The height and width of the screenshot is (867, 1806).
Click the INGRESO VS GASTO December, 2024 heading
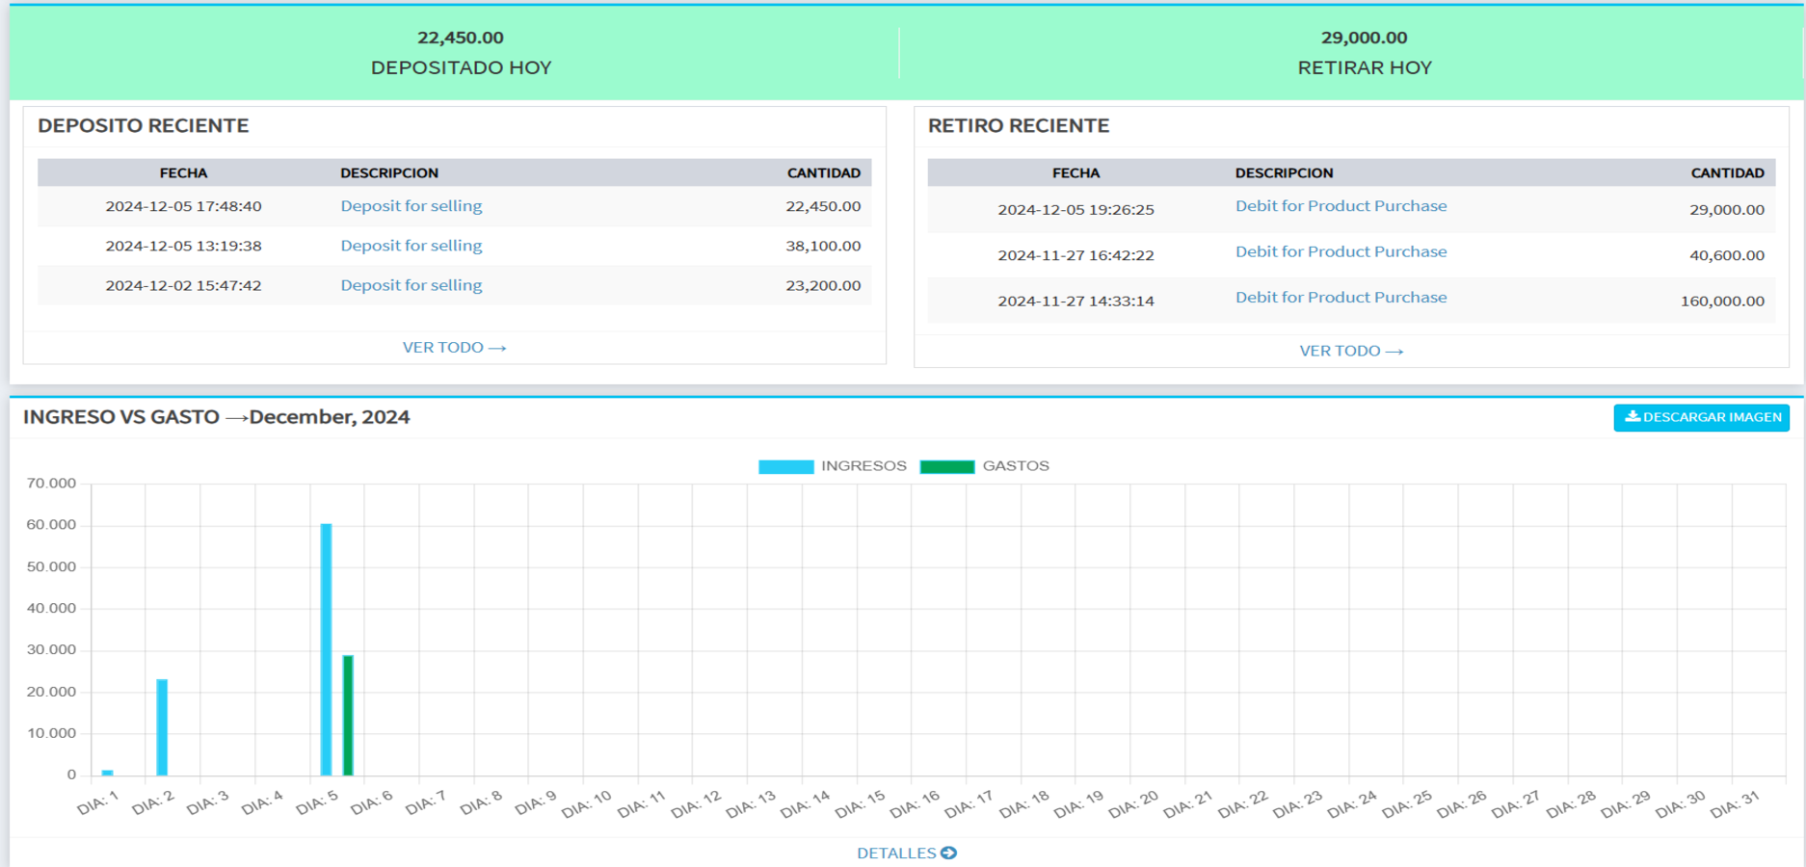[217, 417]
